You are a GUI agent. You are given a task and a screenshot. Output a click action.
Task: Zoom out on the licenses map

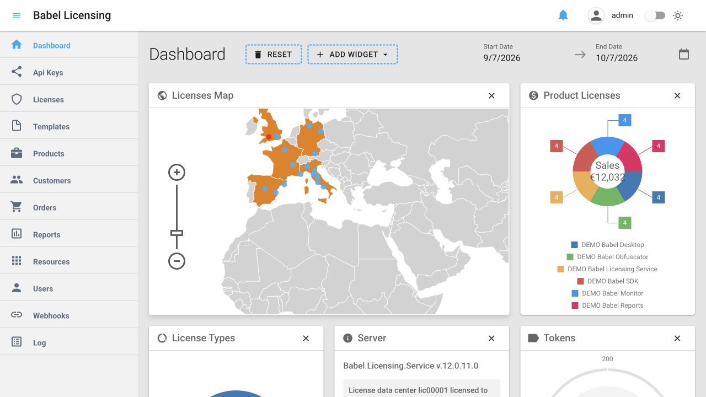click(x=176, y=261)
